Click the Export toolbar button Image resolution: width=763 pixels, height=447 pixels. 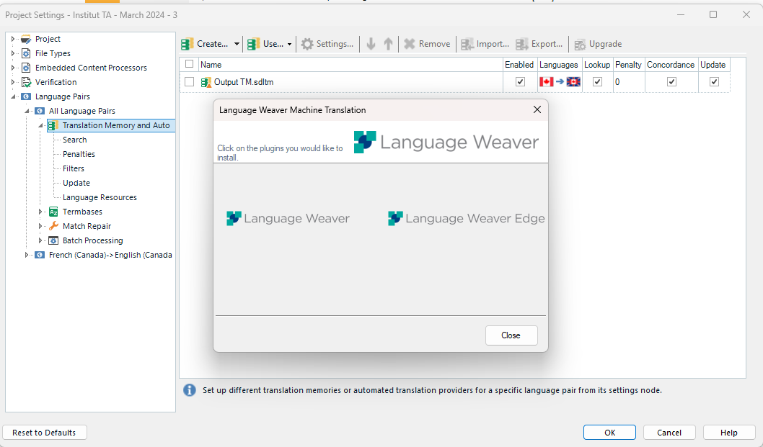(x=539, y=44)
